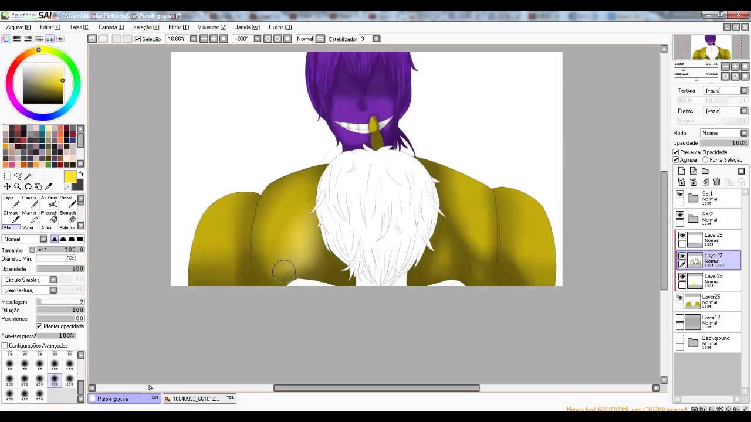
Task: Open the Círculo Simples brush shape dropdown
Action: coord(29,280)
